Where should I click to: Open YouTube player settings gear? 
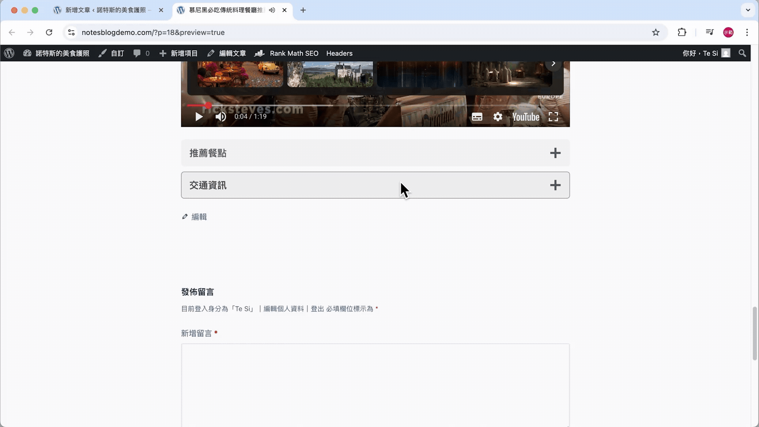tap(498, 117)
